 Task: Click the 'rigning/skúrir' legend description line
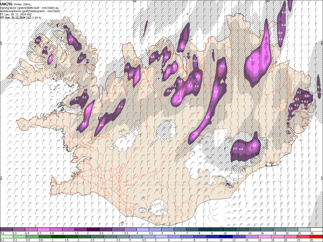pos(30,8)
